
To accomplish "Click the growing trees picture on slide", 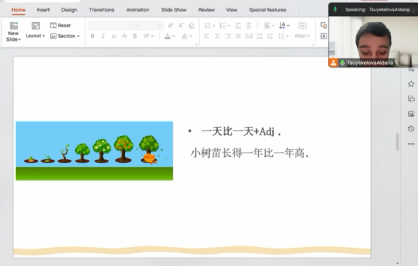I will click(x=94, y=151).
